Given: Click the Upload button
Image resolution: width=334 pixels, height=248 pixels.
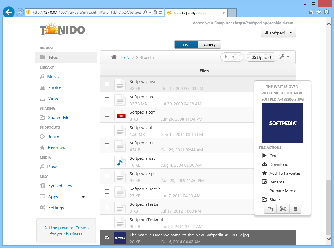Looking at the screenshot, I should [x=261, y=57].
